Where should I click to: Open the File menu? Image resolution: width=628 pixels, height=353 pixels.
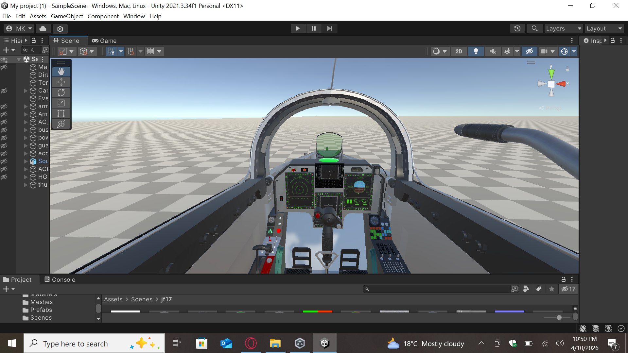pos(6,16)
